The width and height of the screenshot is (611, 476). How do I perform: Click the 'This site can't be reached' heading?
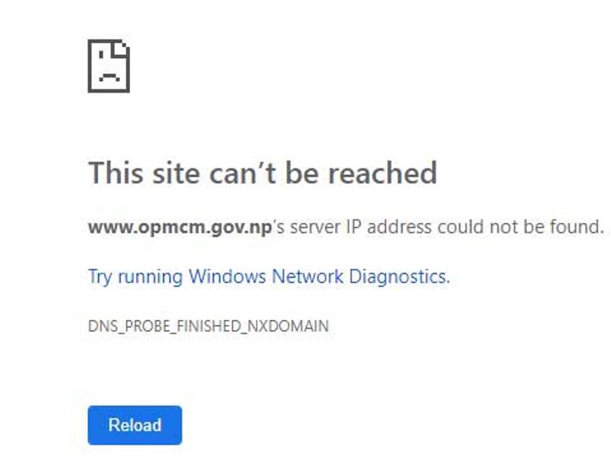262,173
